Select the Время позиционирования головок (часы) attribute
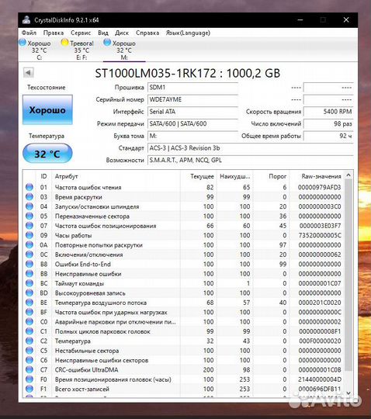The image size is (371, 419). click(x=184, y=379)
